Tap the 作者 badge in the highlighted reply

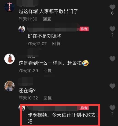pyautogui.click(x=84, y=108)
